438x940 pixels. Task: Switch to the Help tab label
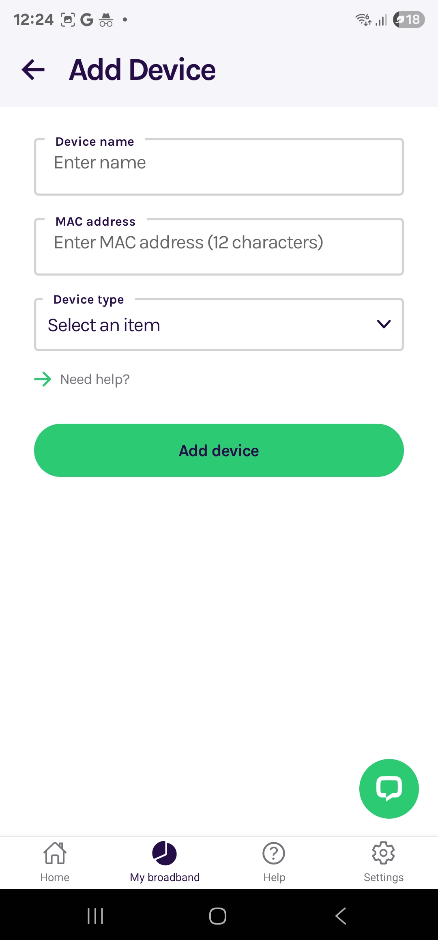click(274, 877)
